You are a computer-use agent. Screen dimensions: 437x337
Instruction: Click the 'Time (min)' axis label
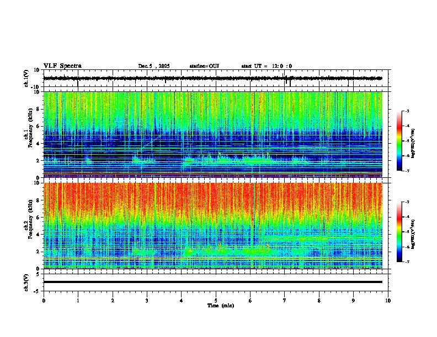[221, 306]
